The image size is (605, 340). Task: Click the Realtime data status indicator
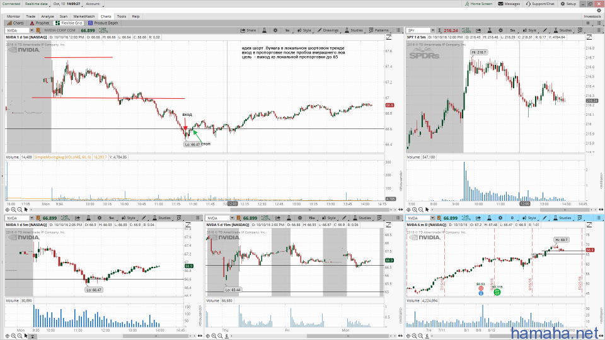(x=37, y=4)
